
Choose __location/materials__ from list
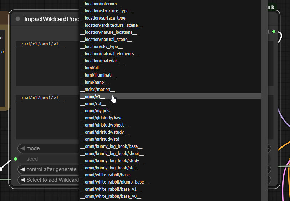(170, 61)
